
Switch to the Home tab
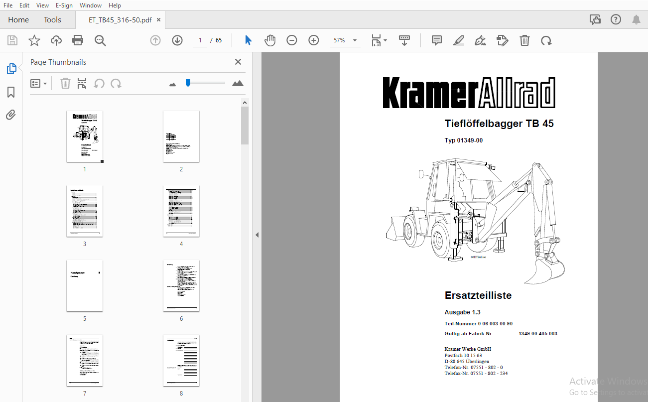pos(18,20)
